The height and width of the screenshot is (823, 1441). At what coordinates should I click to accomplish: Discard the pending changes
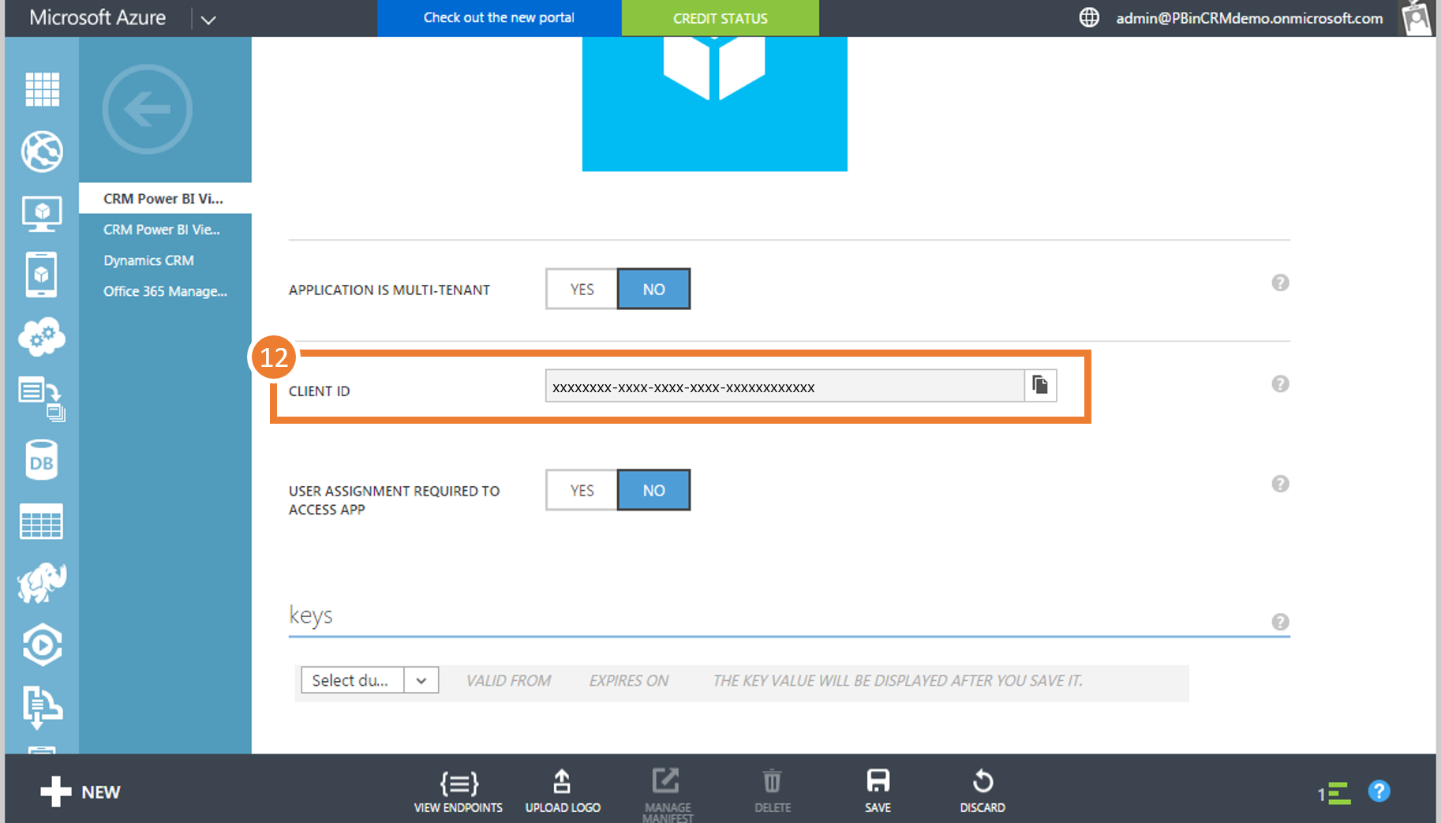tap(982, 791)
